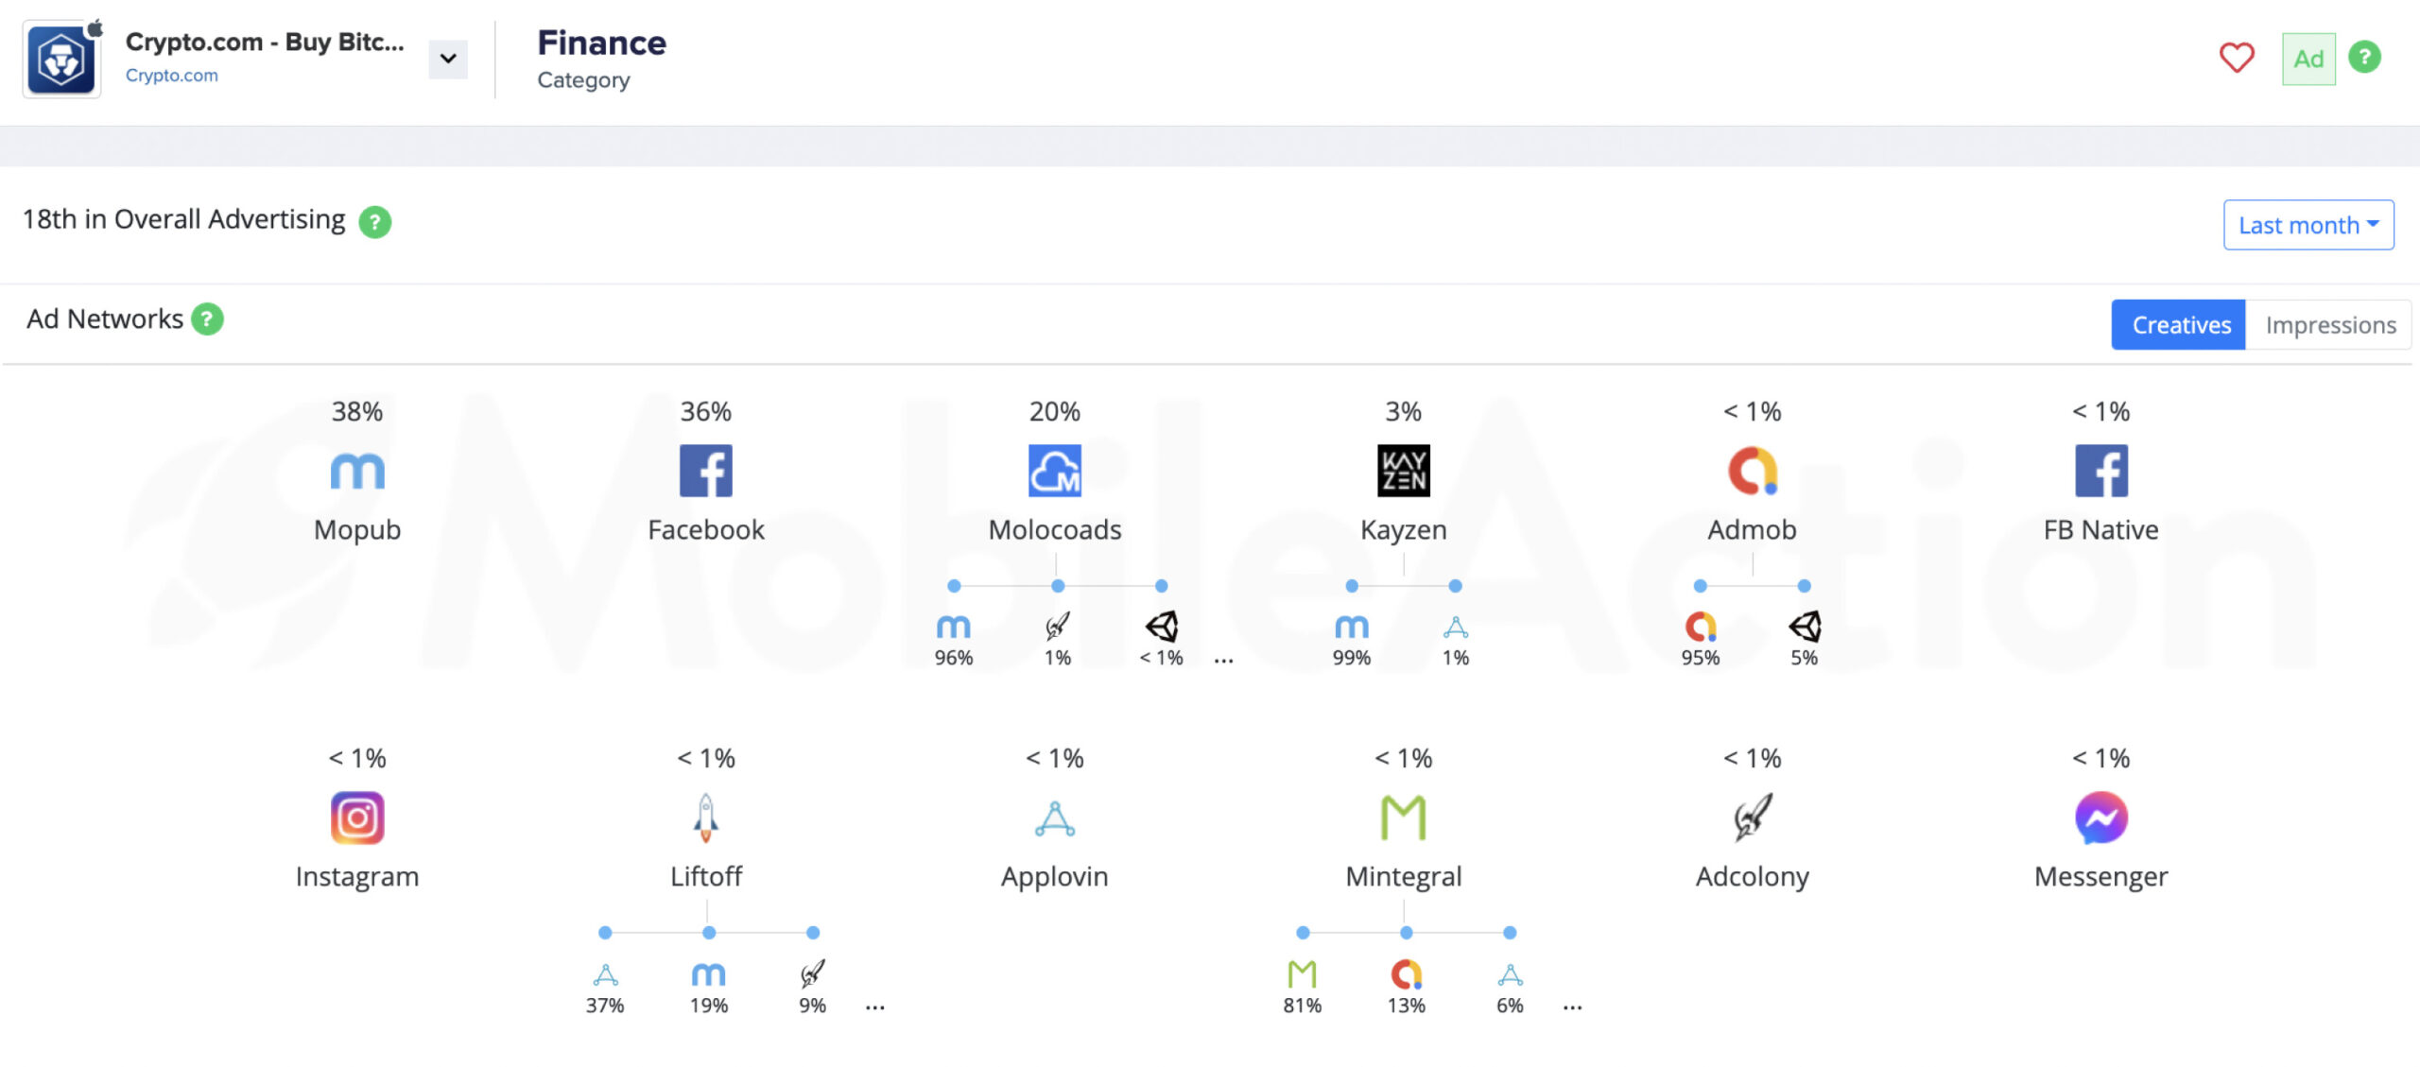This screenshot has width=2420, height=1067.
Task: Select the Mintegral network icon
Action: (1404, 817)
